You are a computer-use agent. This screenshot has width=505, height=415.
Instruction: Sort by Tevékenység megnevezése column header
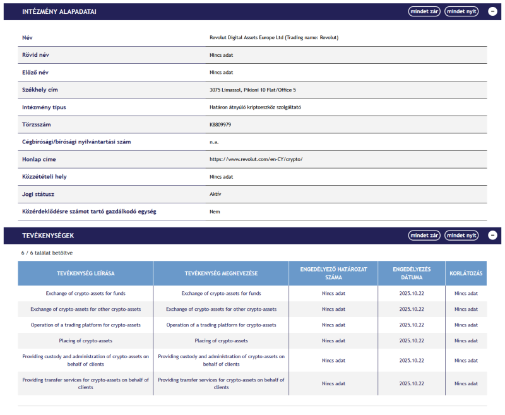222,274
